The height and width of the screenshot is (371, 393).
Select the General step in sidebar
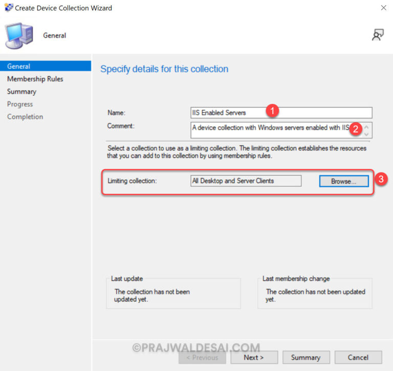46,66
